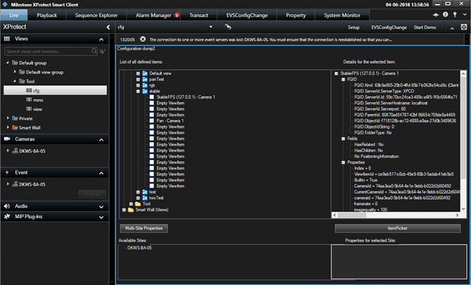Collapse the Cameras section

point(101,140)
